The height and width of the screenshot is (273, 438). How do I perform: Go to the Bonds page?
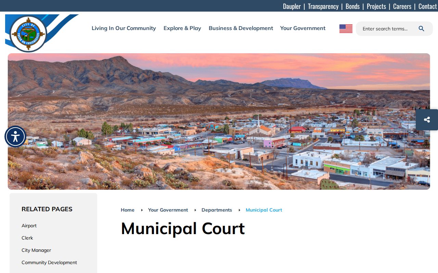pyautogui.click(x=352, y=6)
